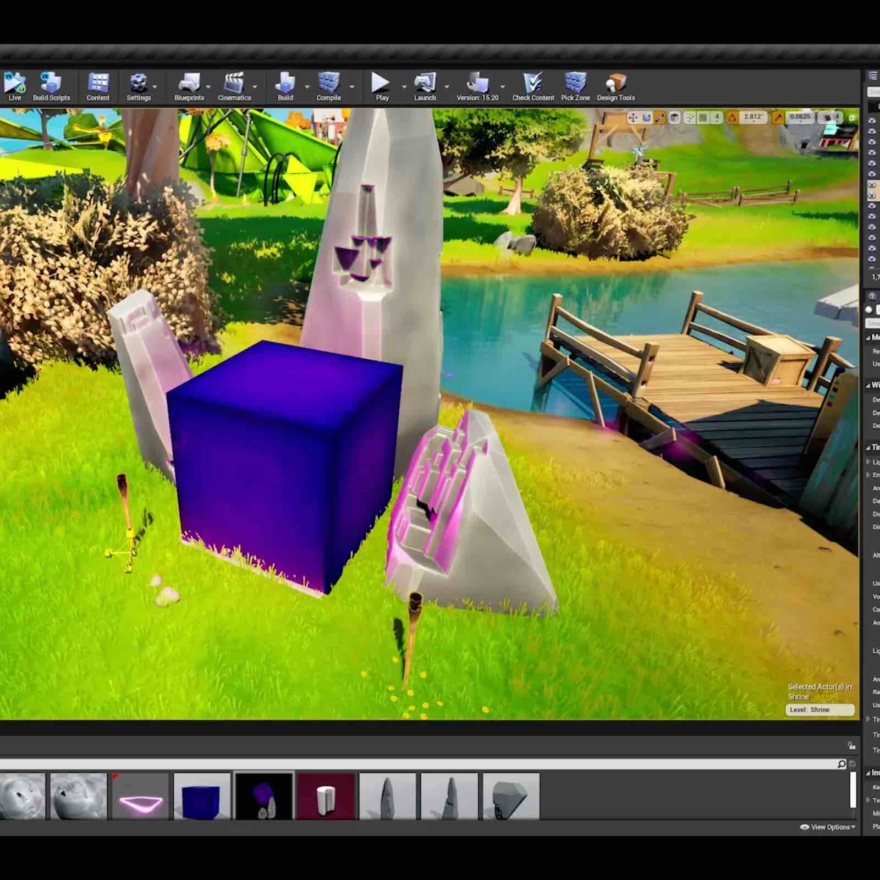Select the pink glowing ring asset thumbnail
This screenshot has width=880, height=880.
141,796
